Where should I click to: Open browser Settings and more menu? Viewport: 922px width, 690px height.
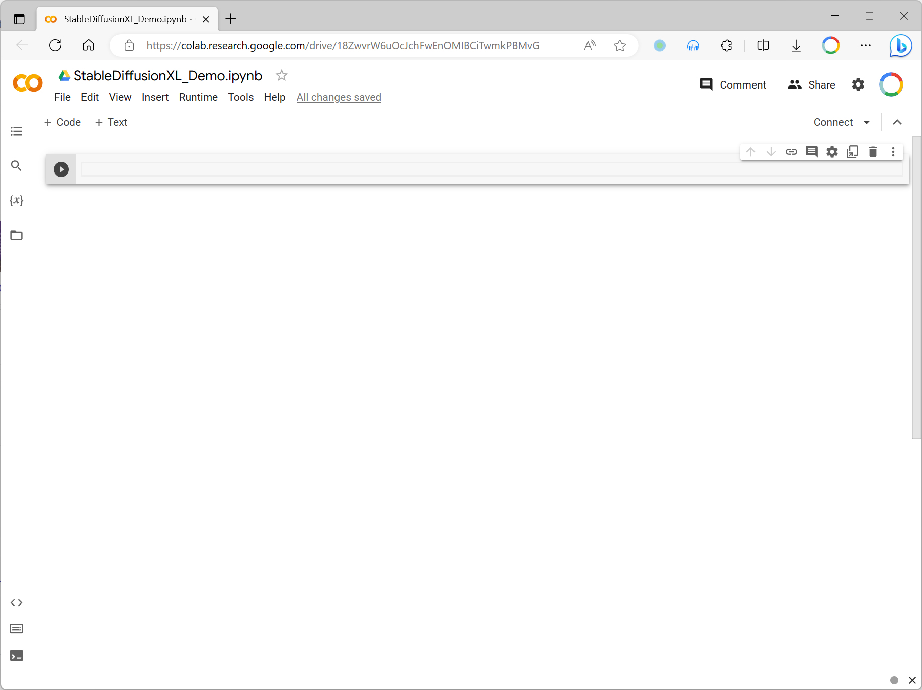(865, 46)
